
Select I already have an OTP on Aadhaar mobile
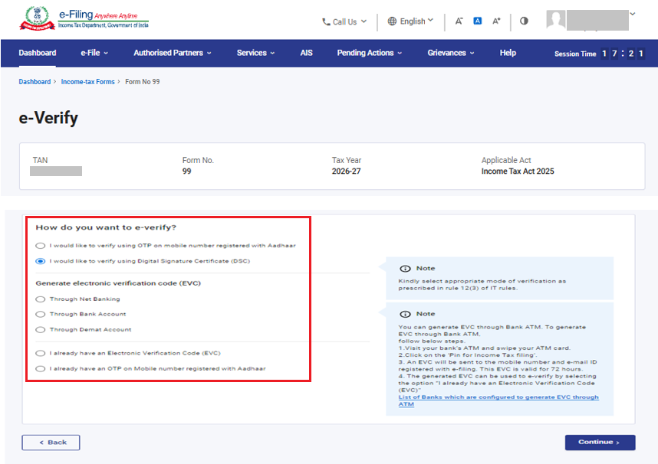point(41,368)
